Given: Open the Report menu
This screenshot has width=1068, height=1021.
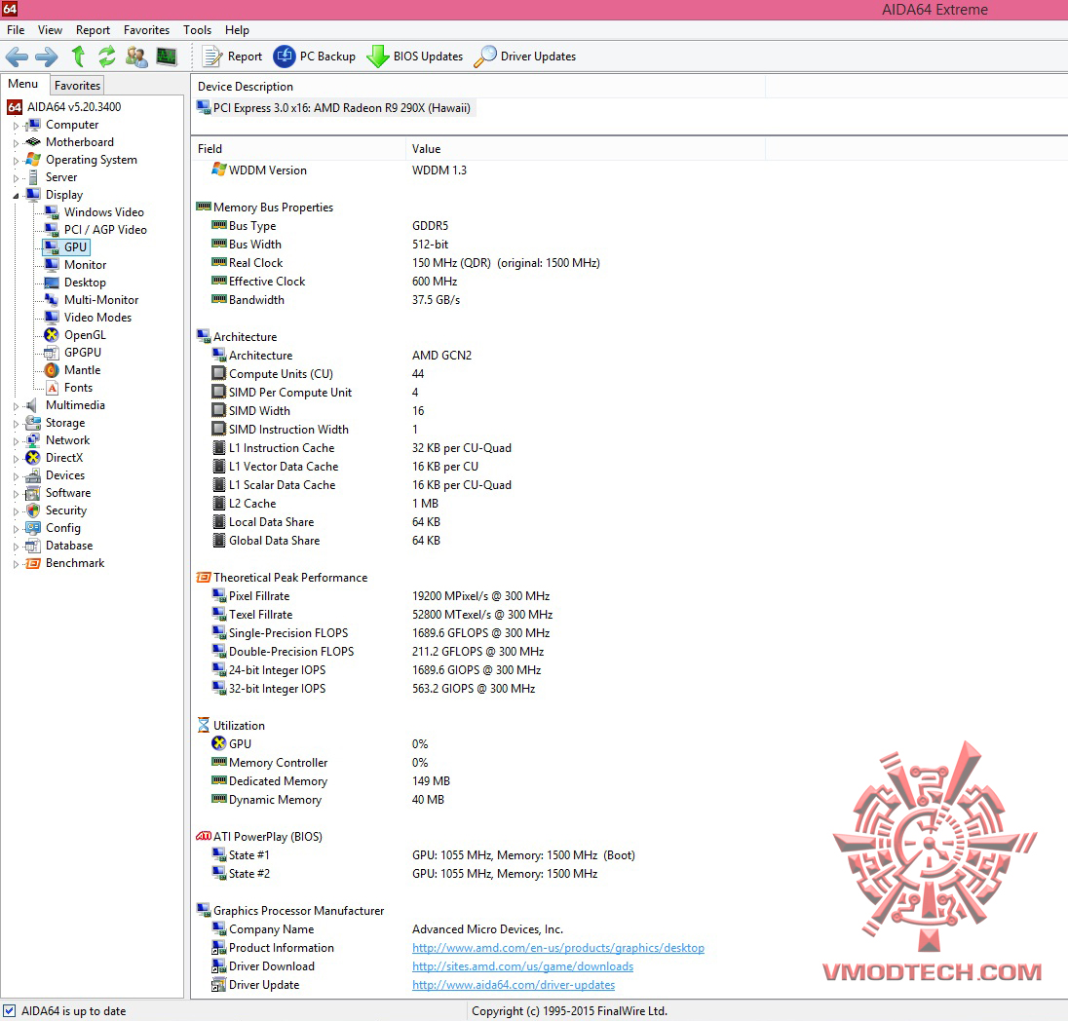Looking at the screenshot, I should pyautogui.click(x=93, y=30).
